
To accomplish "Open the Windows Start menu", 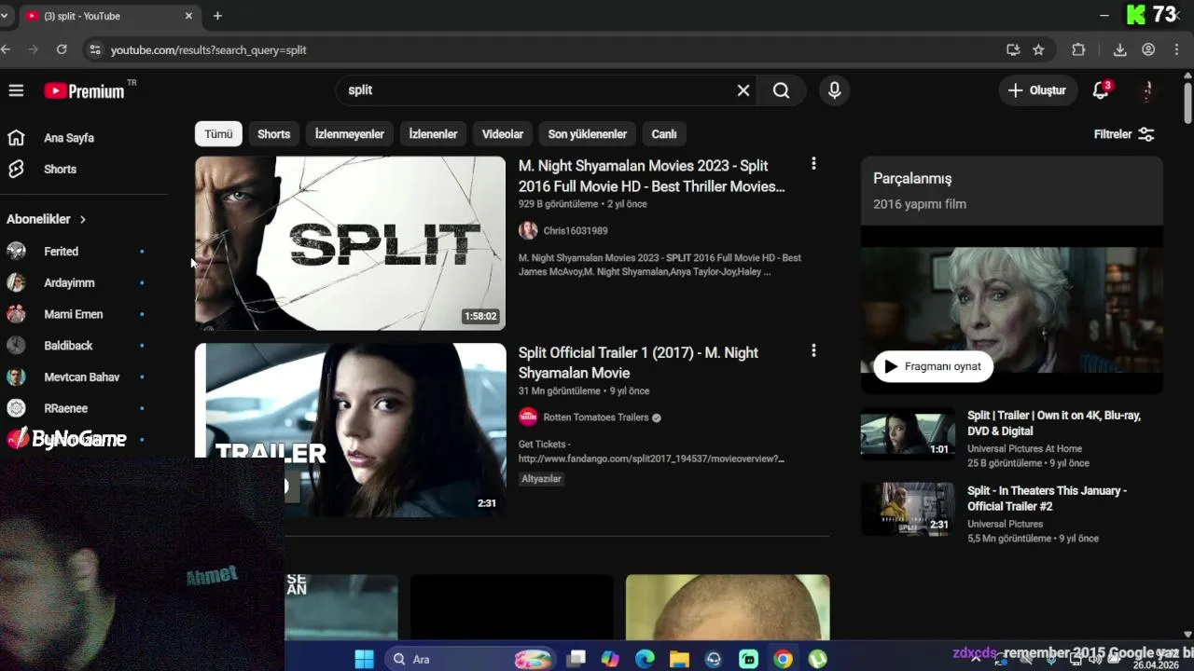I will (364, 660).
